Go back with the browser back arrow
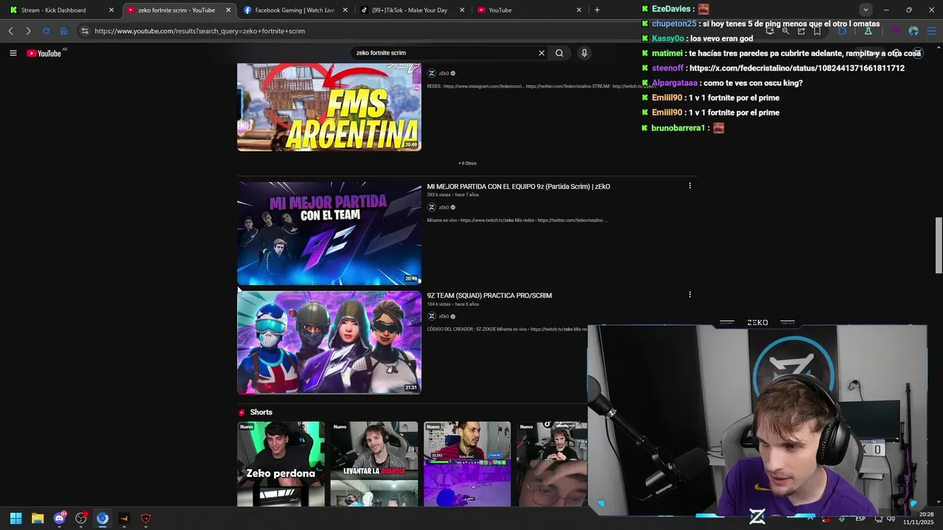 pyautogui.click(x=10, y=31)
